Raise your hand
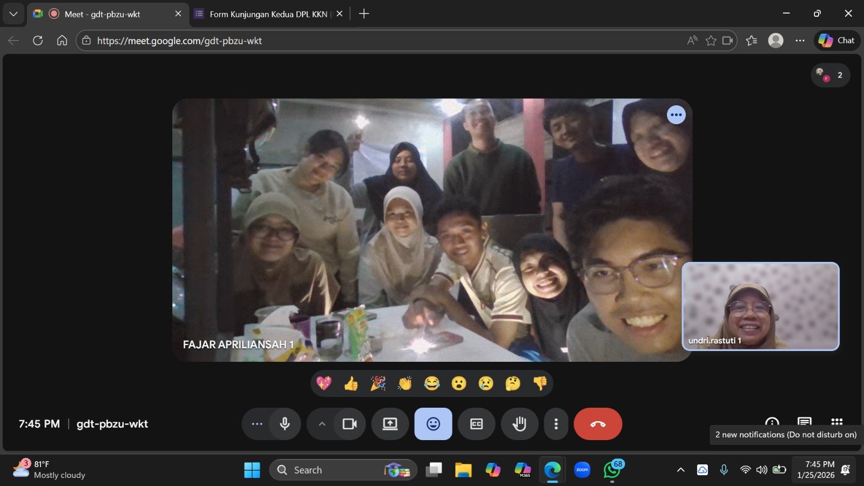This screenshot has width=864, height=486. 519,424
